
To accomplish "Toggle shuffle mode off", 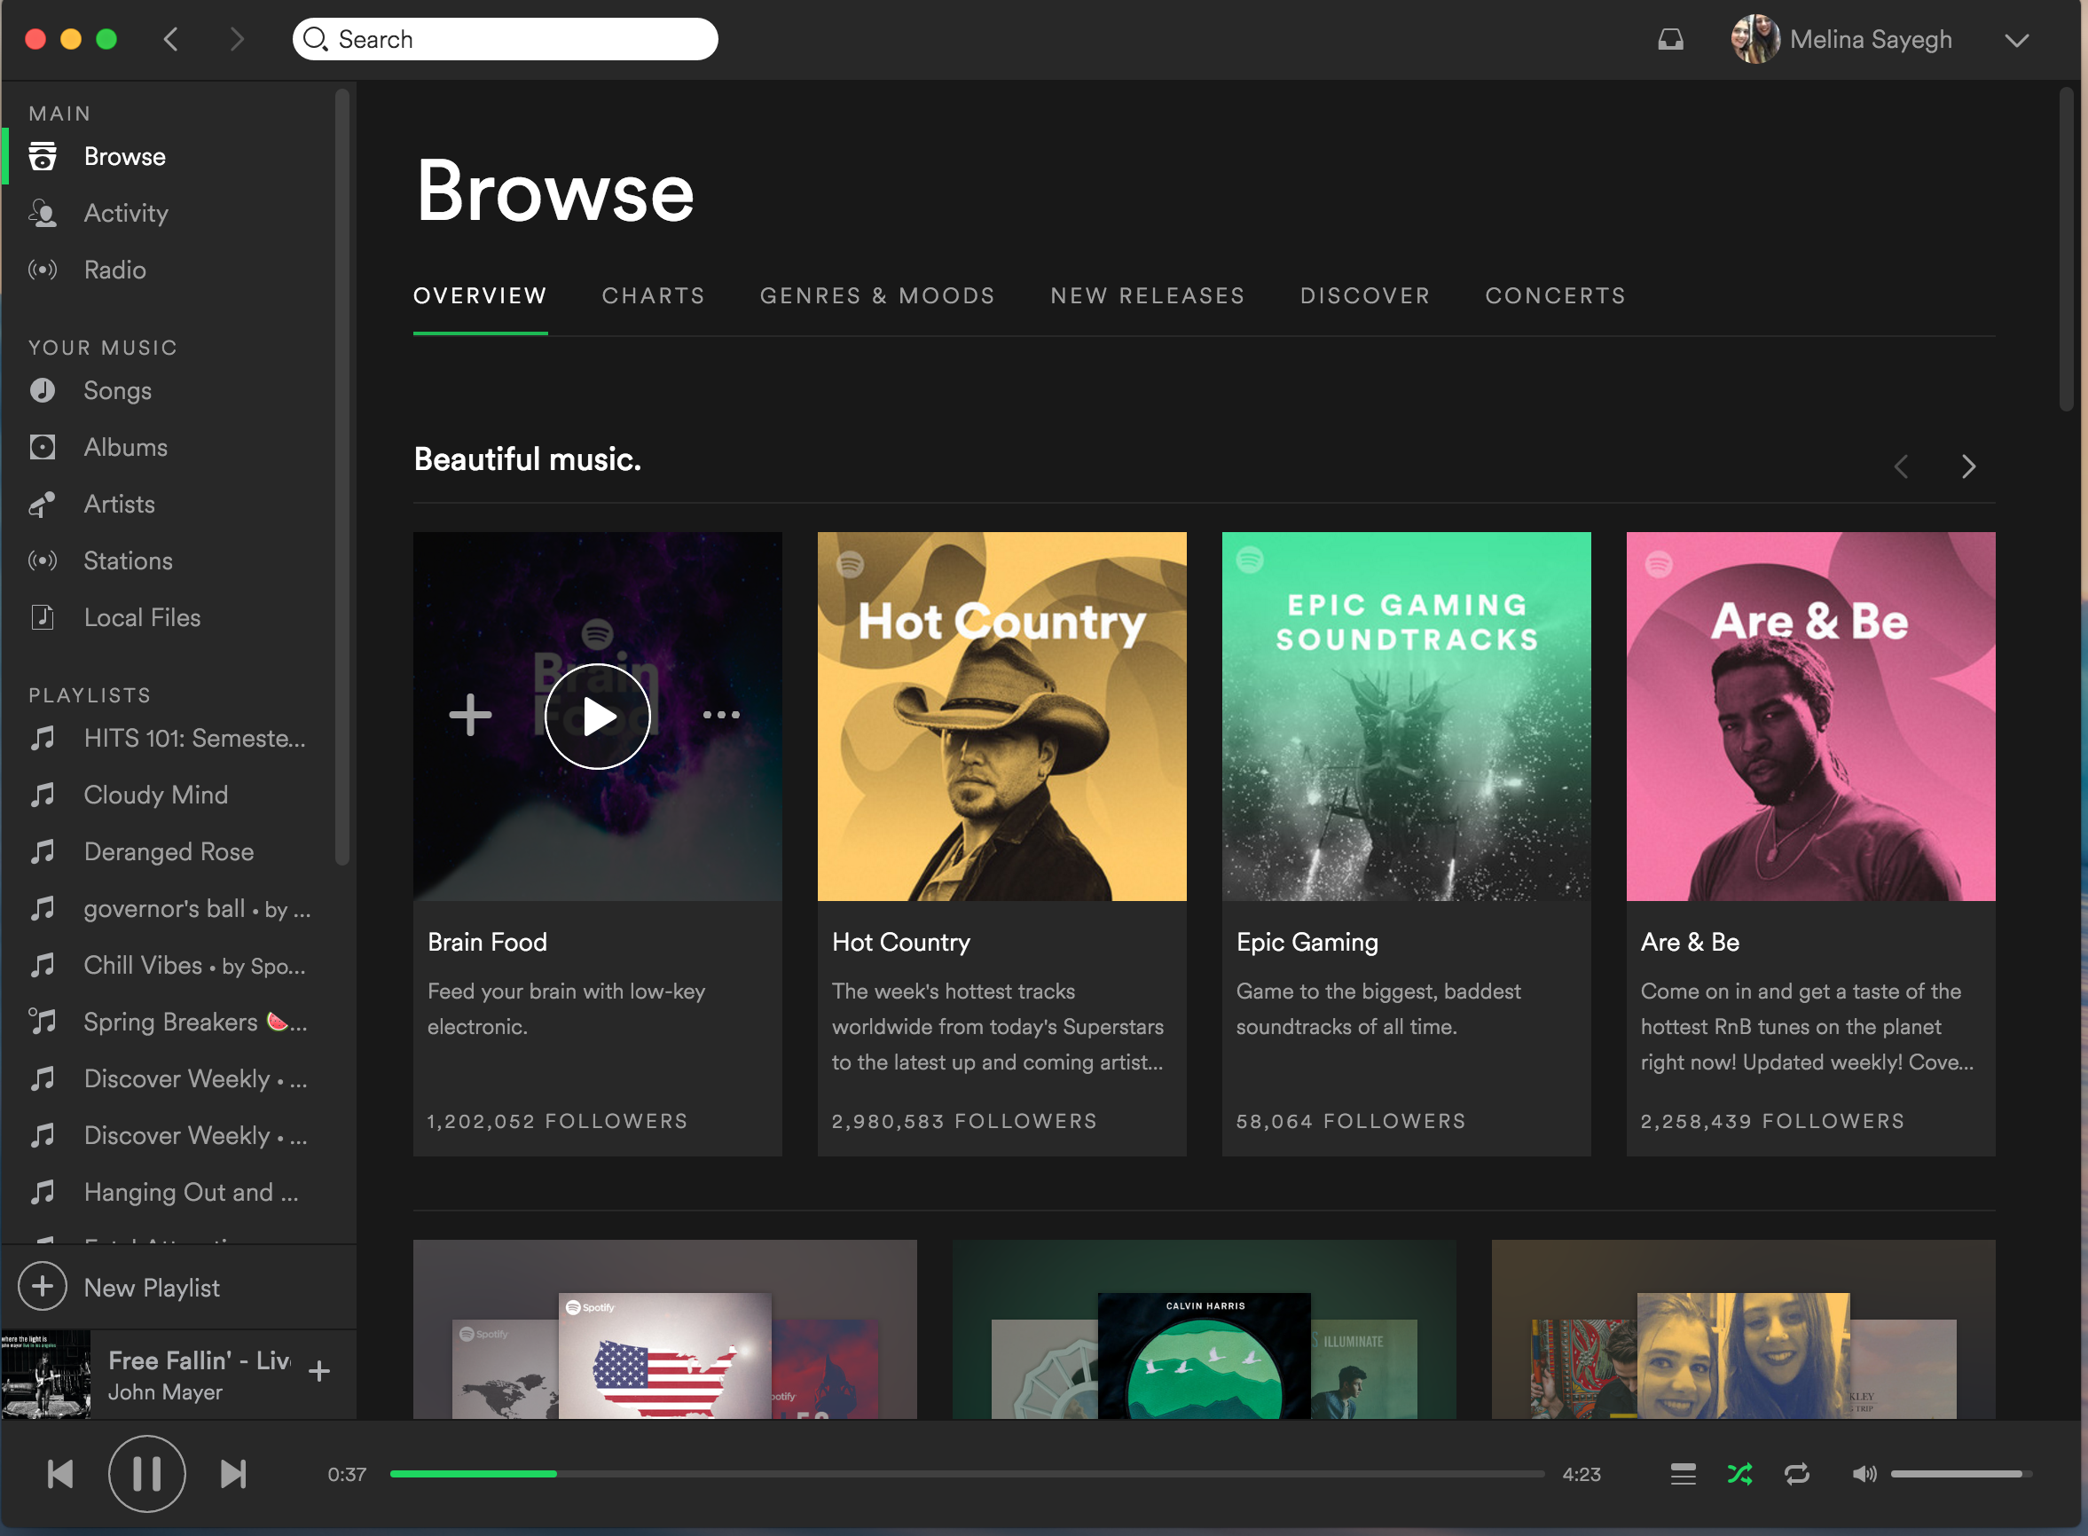I will (x=1739, y=1474).
